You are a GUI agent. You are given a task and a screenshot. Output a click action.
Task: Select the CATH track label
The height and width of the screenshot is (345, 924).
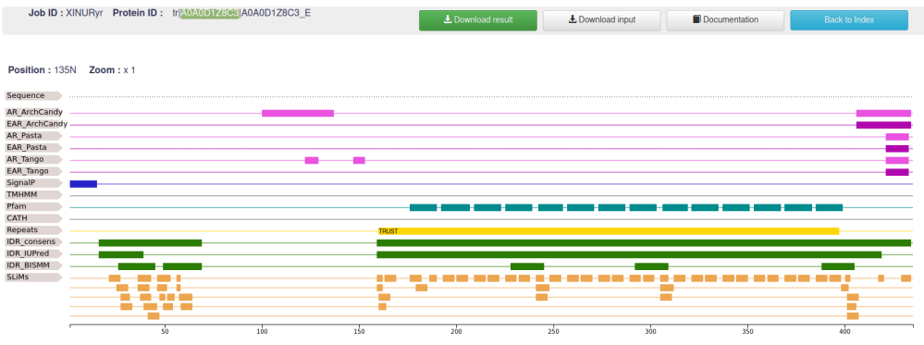(33, 218)
